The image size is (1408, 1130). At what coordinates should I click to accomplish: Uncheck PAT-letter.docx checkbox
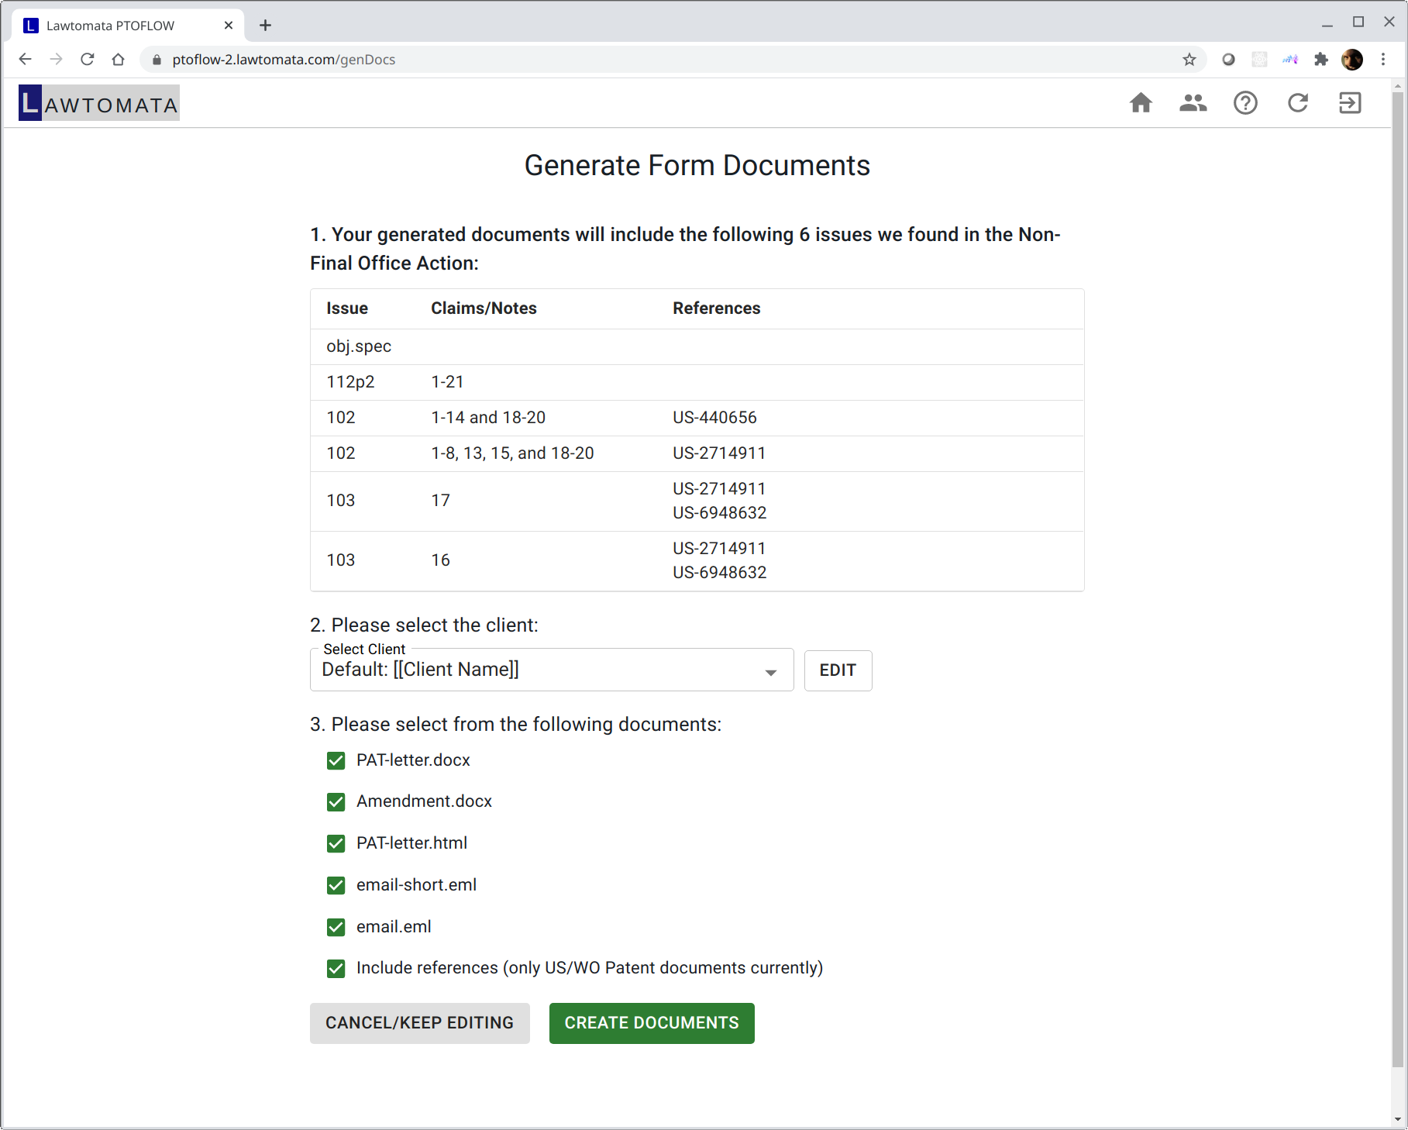336,761
